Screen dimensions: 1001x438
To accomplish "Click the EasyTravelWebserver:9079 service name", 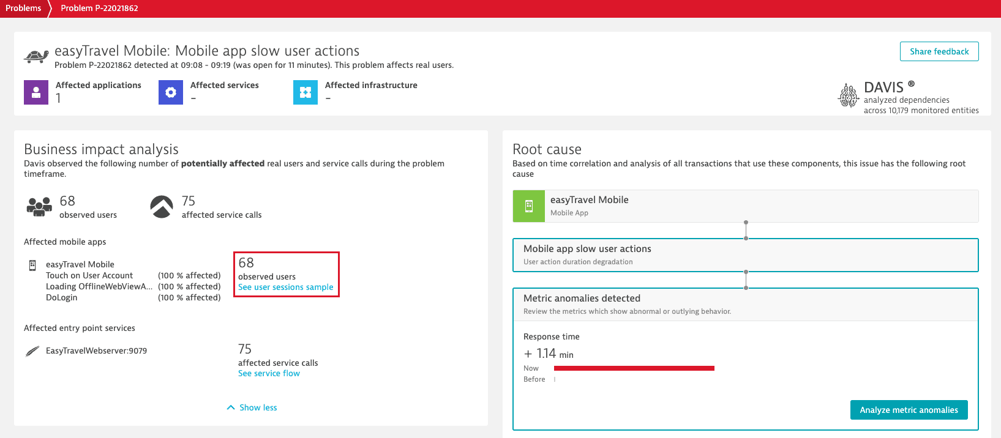I will pyautogui.click(x=96, y=351).
